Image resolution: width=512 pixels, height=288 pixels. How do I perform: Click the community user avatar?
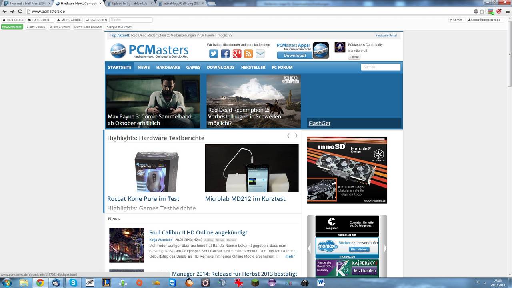(340, 47)
